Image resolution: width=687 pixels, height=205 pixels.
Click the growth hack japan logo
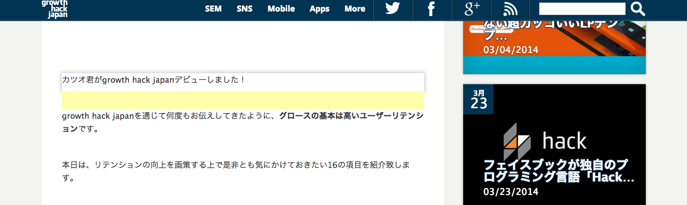pos(54,9)
